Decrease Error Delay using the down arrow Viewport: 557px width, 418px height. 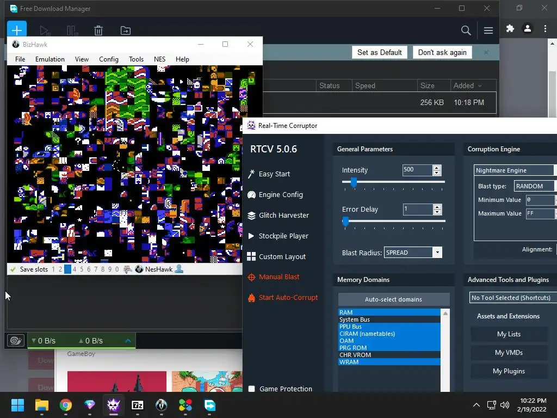pyautogui.click(x=437, y=212)
